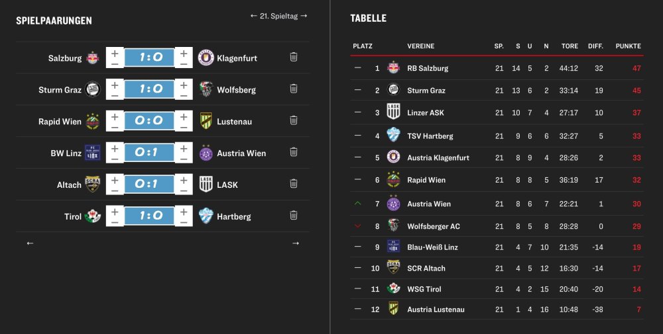Click the Sturm Graz score box 1:0
The width and height of the screenshot is (663, 334).
point(149,89)
